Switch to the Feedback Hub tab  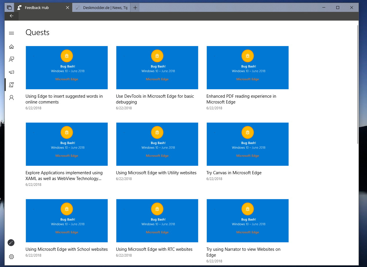[43, 8]
